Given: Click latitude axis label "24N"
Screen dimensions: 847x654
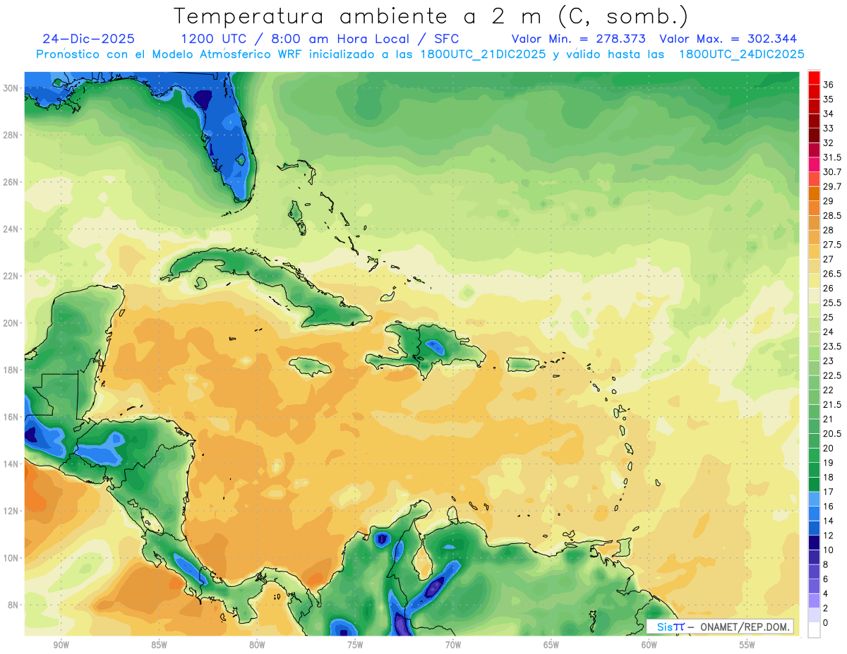Looking at the screenshot, I should [x=11, y=229].
